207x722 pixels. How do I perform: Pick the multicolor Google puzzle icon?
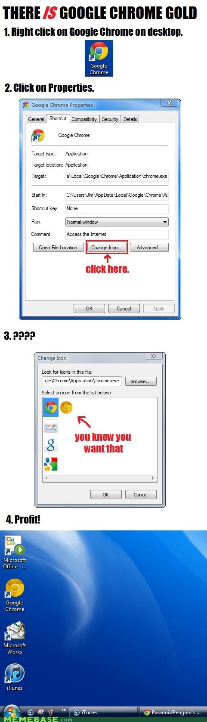(x=51, y=464)
